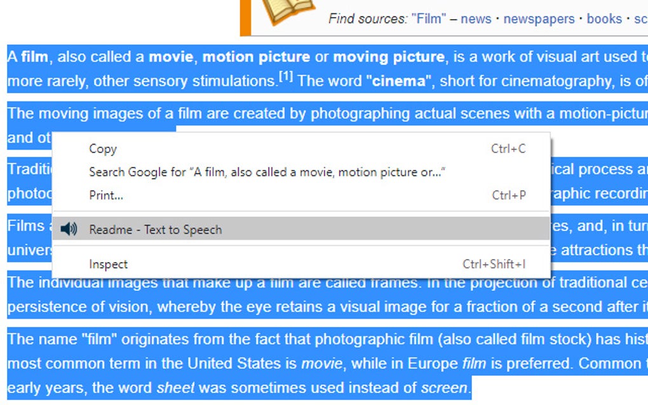This screenshot has width=648, height=405.
Task: Click the quoted "Film" in Find sources
Action: click(429, 18)
